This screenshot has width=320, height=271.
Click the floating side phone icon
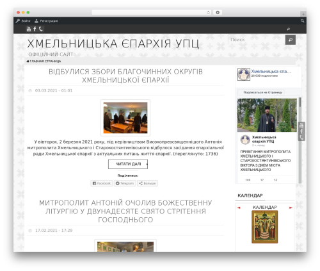point(301,137)
